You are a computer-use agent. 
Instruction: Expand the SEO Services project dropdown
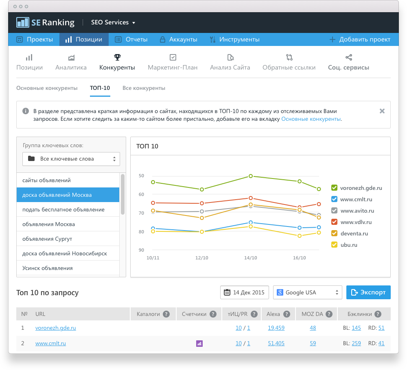(x=113, y=22)
